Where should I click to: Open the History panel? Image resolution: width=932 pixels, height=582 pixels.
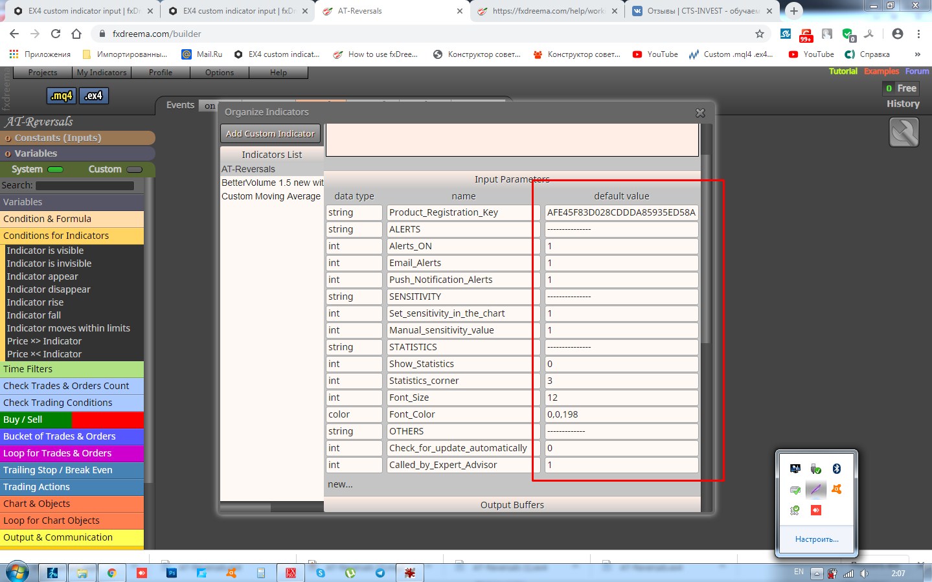point(903,104)
